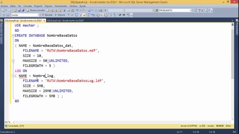Click the Depurar button in the toolbar
239x134 pixels.
tap(60, 15)
